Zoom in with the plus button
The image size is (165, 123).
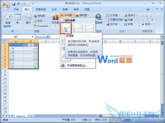[158, 120]
